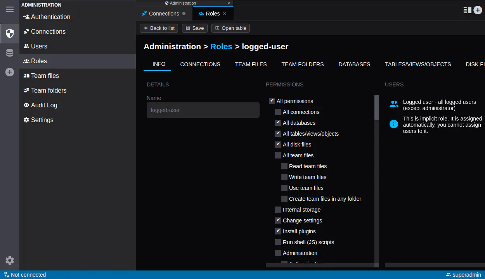Select Audit Log in the sidebar
The height and width of the screenshot is (279, 485).
click(44, 105)
